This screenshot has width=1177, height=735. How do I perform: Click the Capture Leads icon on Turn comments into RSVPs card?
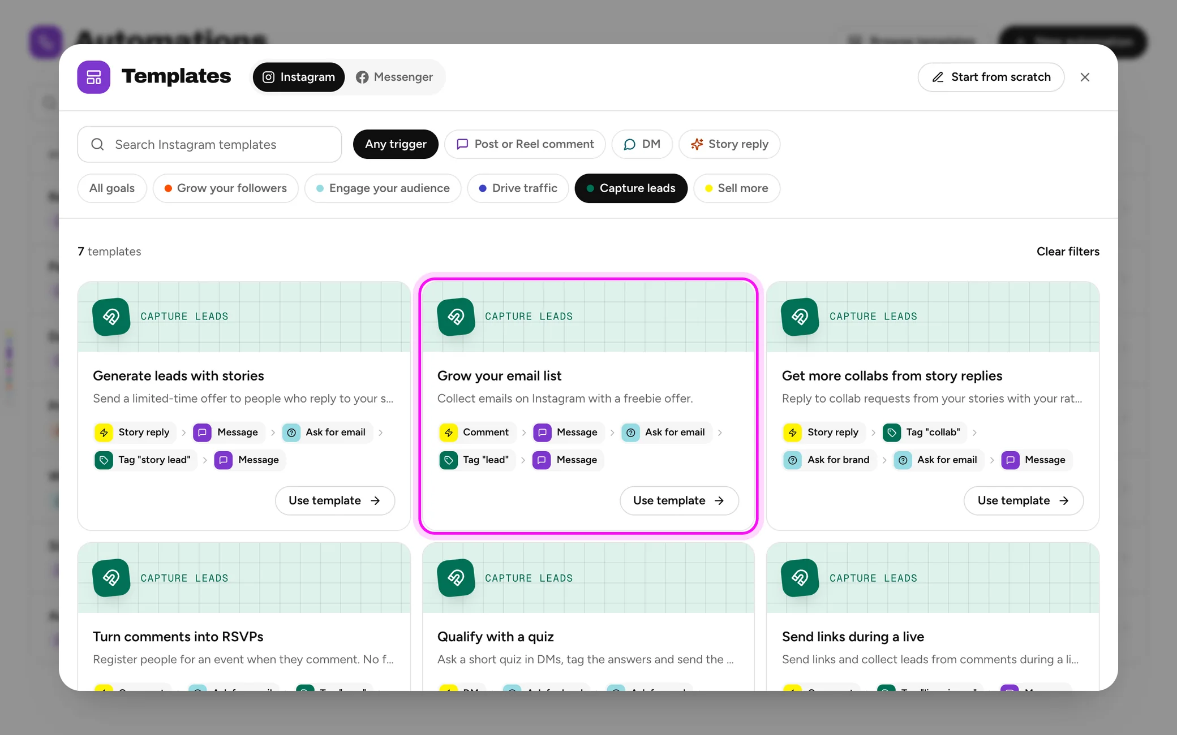pyautogui.click(x=111, y=578)
